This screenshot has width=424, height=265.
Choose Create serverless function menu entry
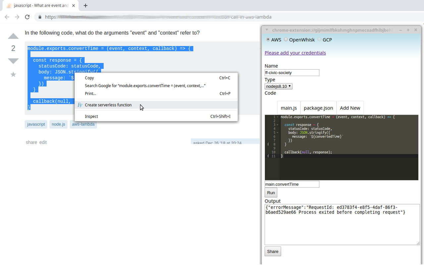pos(156,105)
